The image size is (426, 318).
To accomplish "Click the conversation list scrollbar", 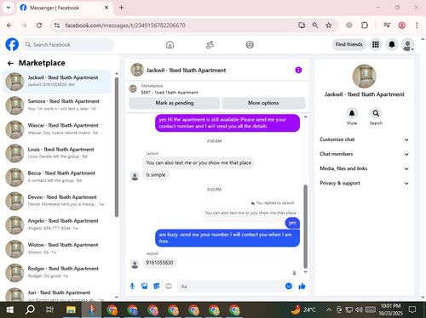I will pyautogui.click(x=117, y=147).
